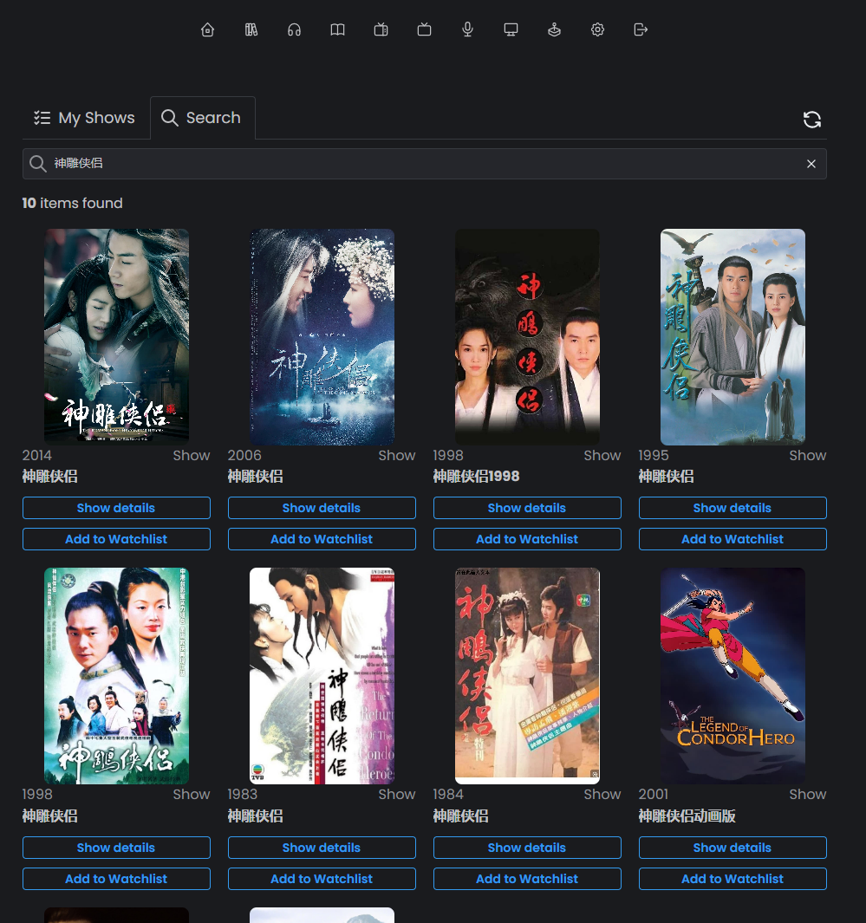Open the headphones audio section
This screenshot has height=923, width=866.
tap(294, 29)
